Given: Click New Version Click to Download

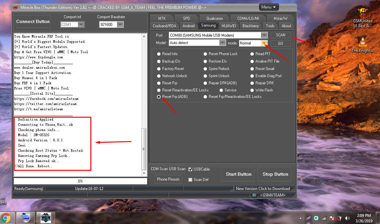Looking at the screenshot, I should 263,188.
